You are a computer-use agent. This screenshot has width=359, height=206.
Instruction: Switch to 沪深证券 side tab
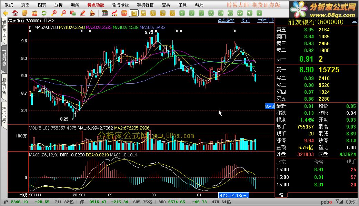[x=4, y=115]
